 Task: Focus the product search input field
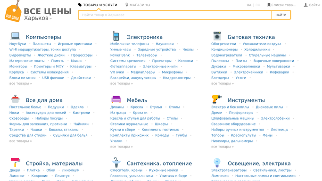click(175, 15)
